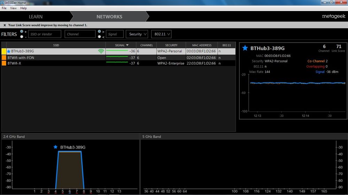Focus the SSID or Vendor filter field
The image size is (348, 195).
pos(45,34)
